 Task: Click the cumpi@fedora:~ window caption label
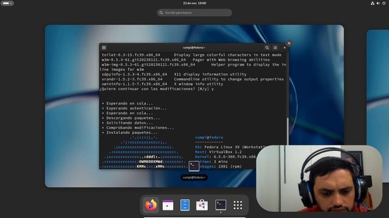pos(194,177)
